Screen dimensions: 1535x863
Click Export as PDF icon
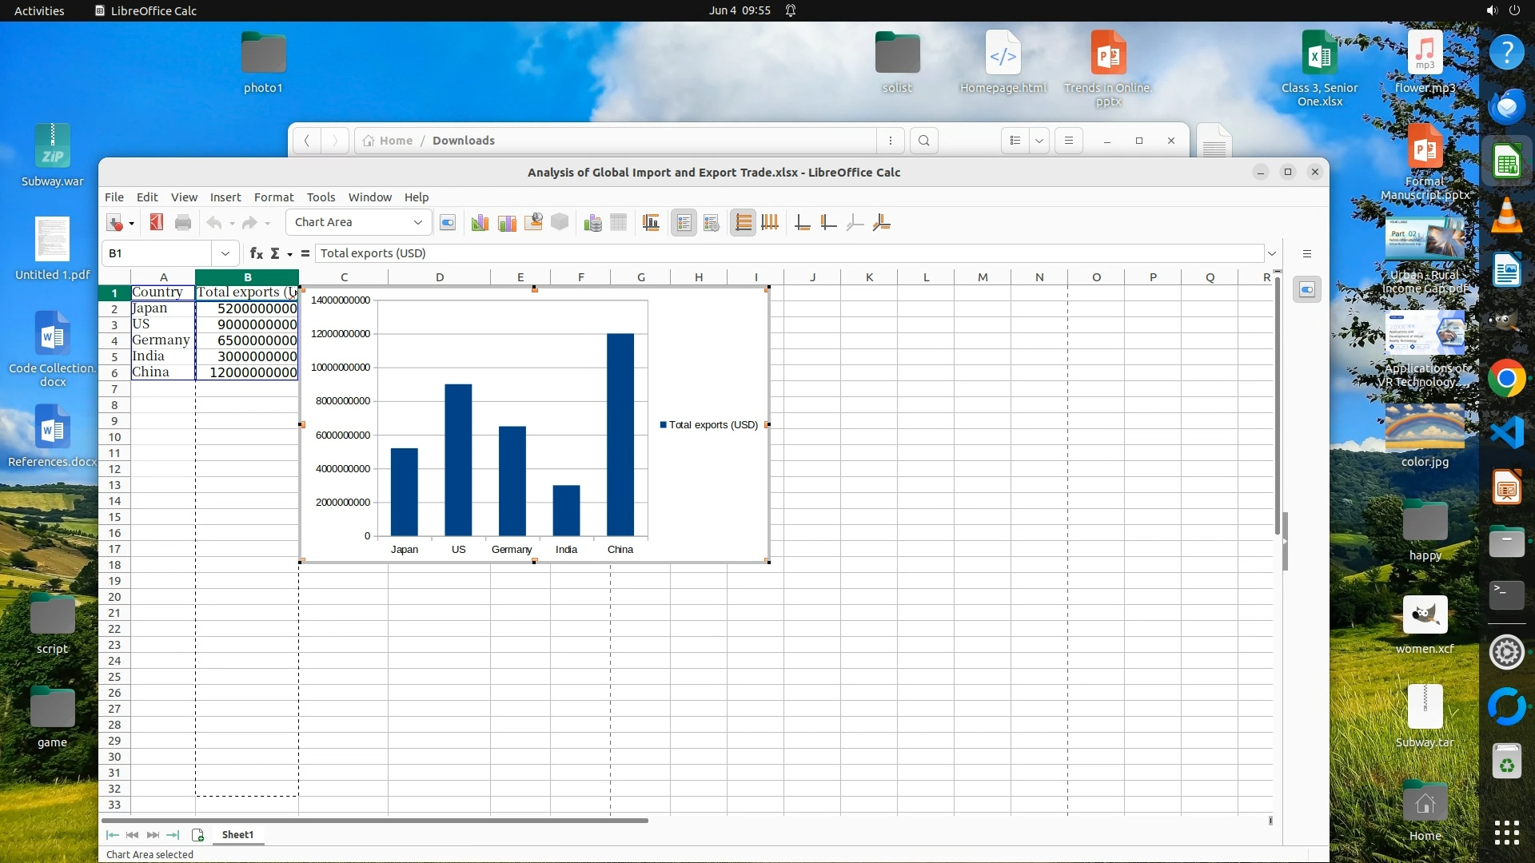pyautogui.click(x=157, y=223)
